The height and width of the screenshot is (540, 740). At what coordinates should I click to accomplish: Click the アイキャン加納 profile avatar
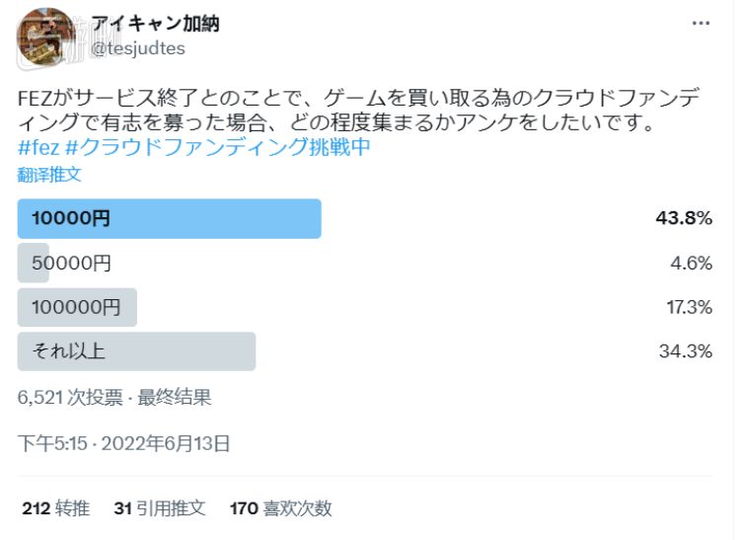pos(45,38)
